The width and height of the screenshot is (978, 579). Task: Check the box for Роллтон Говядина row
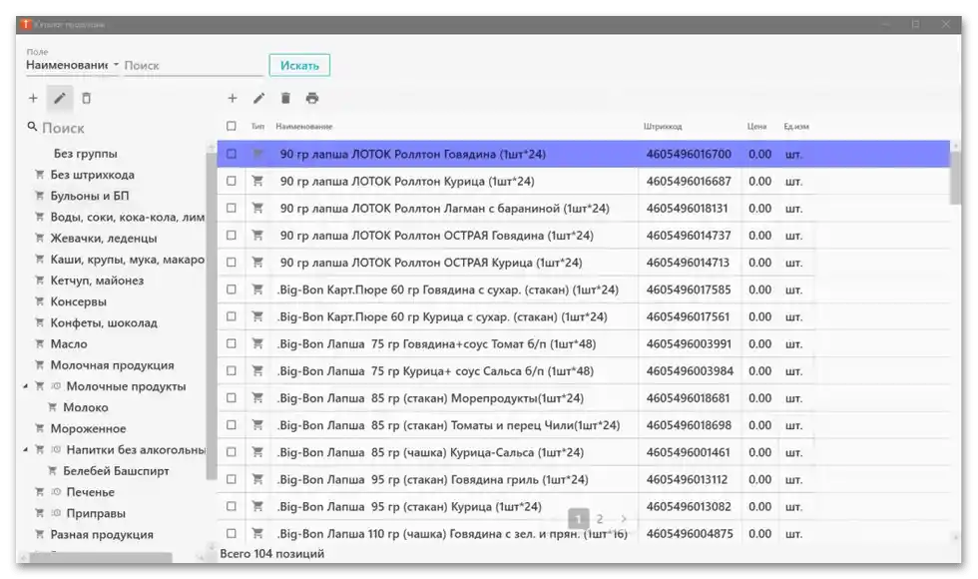[232, 154]
